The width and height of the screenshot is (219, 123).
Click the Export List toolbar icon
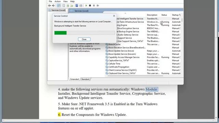coord(72,5)
